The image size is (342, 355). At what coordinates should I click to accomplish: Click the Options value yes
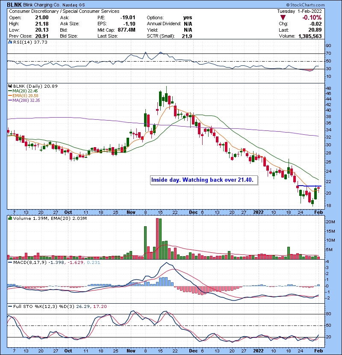[x=188, y=18]
